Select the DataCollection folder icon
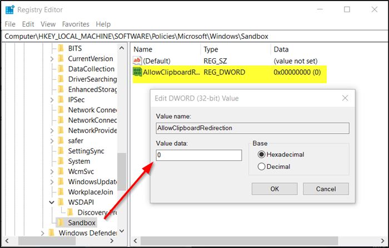This screenshot has width=389, height=248. (x=61, y=69)
